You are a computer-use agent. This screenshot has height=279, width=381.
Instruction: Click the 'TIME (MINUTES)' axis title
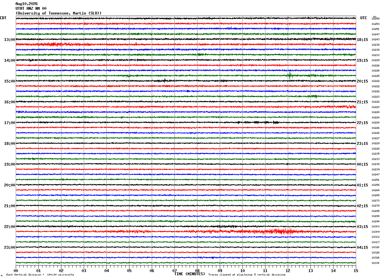click(x=190, y=274)
